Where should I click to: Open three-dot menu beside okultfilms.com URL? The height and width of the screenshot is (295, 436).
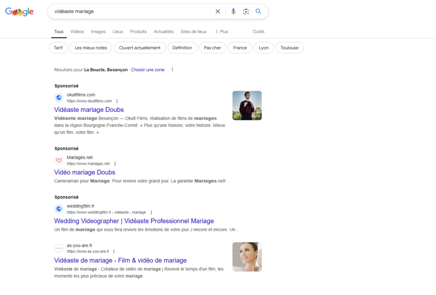point(117,101)
